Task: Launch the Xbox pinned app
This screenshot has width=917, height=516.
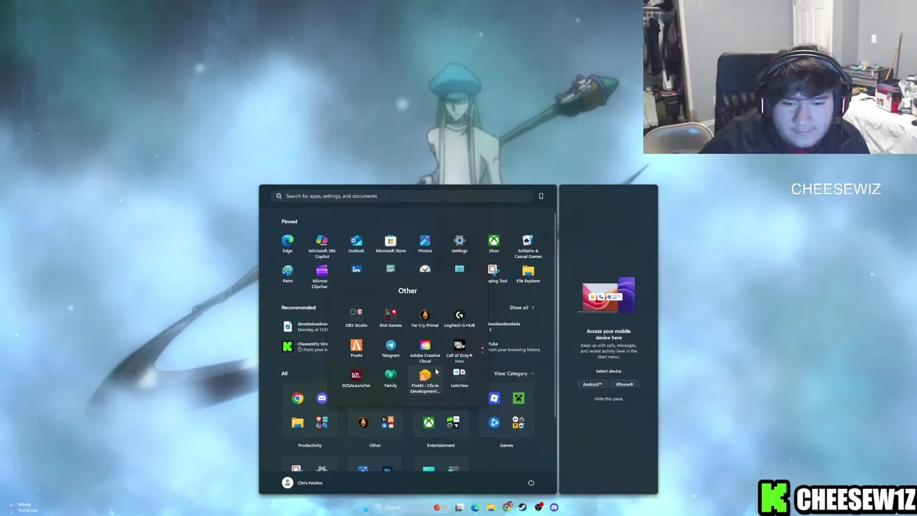Action: pos(494,244)
